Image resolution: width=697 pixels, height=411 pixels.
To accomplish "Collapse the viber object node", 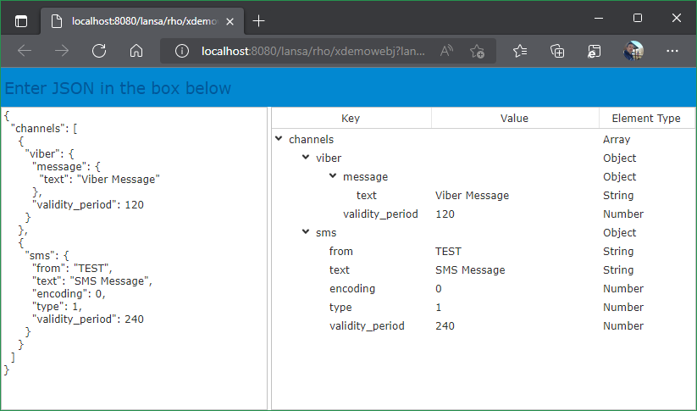I will pyautogui.click(x=306, y=158).
